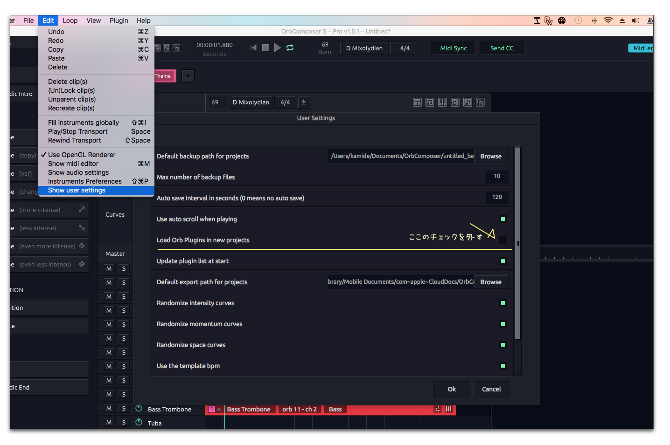Mute the Bass Trombone track
This screenshot has width=670, height=445.
(x=109, y=409)
